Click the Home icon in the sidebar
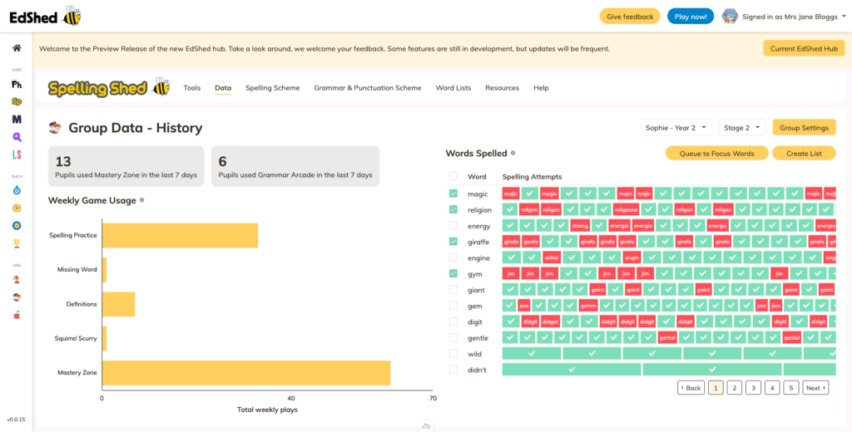Viewport: 852px width, 432px height. click(17, 49)
